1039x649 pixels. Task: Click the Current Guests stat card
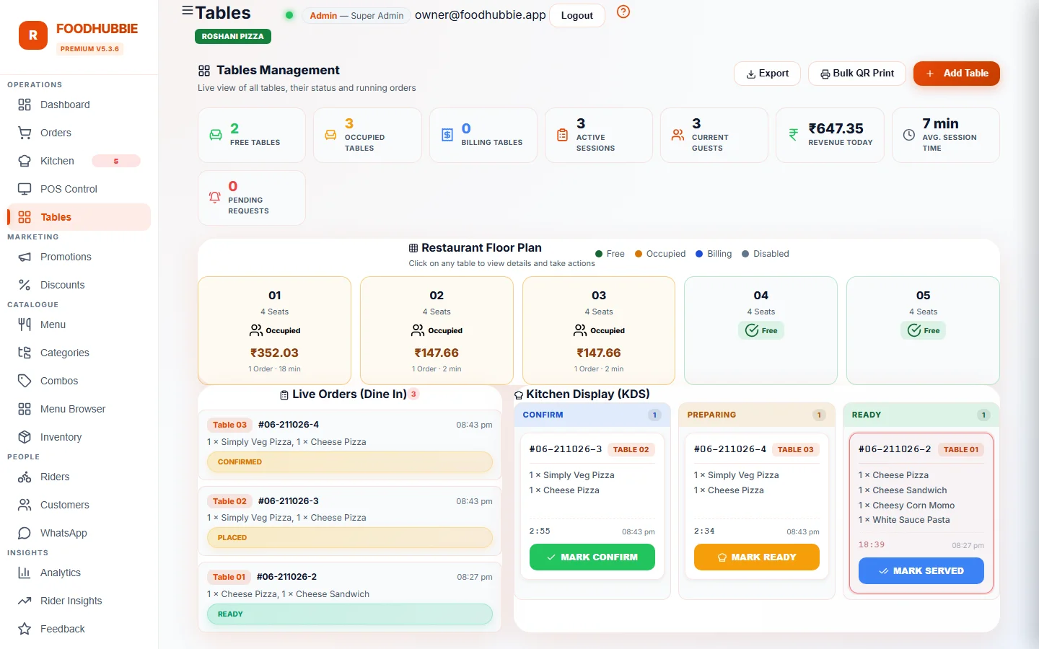(714, 135)
